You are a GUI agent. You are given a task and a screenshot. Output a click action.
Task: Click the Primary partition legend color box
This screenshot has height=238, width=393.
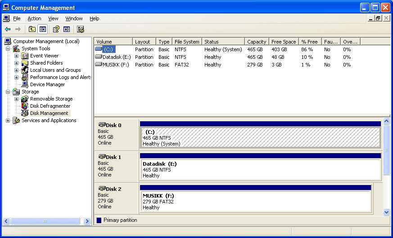pos(99,220)
